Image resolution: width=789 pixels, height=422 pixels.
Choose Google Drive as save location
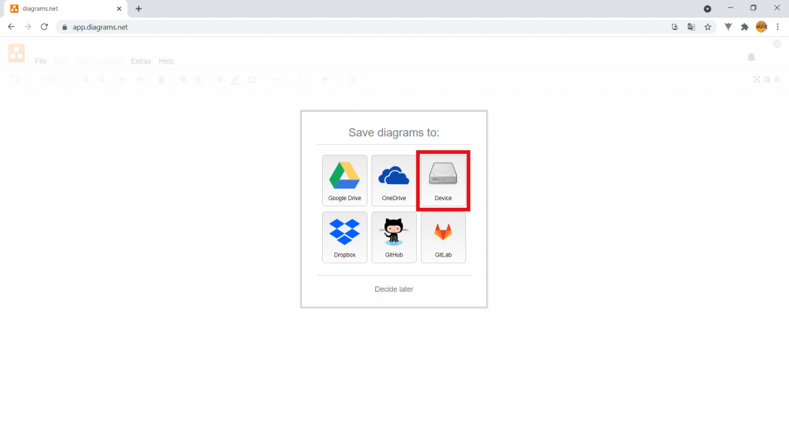click(x=344, y=180)
